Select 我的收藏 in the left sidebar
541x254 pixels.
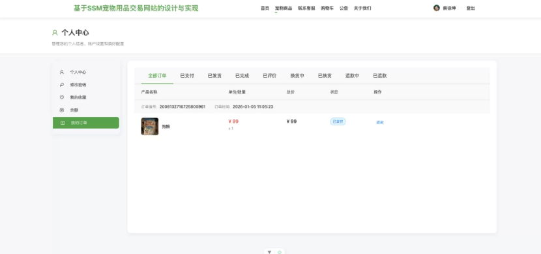pos(86,97)
